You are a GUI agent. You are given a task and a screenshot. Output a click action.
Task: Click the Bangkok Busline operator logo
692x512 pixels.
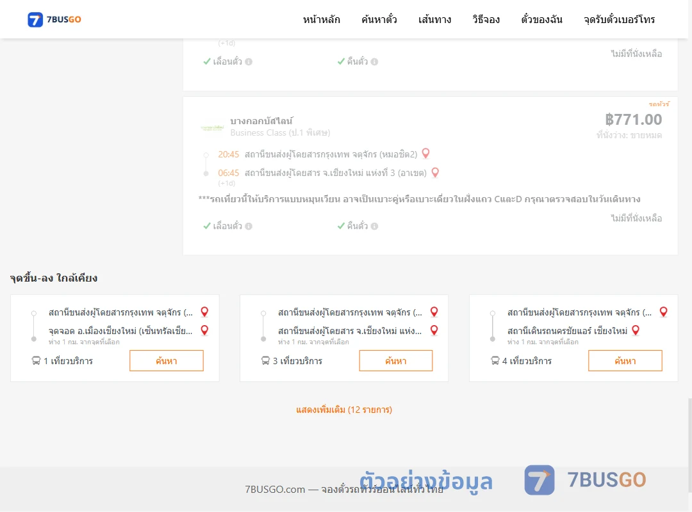(x=212, y=127)
